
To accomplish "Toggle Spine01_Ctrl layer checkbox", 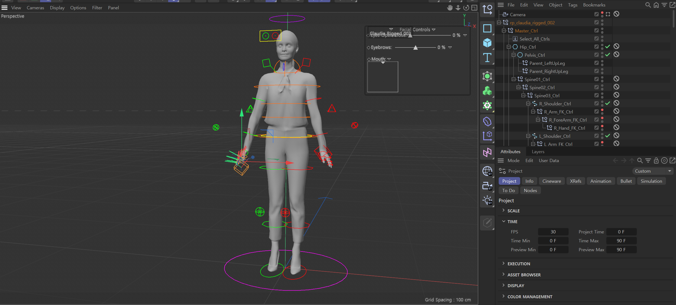I will (x=596, y=79).
